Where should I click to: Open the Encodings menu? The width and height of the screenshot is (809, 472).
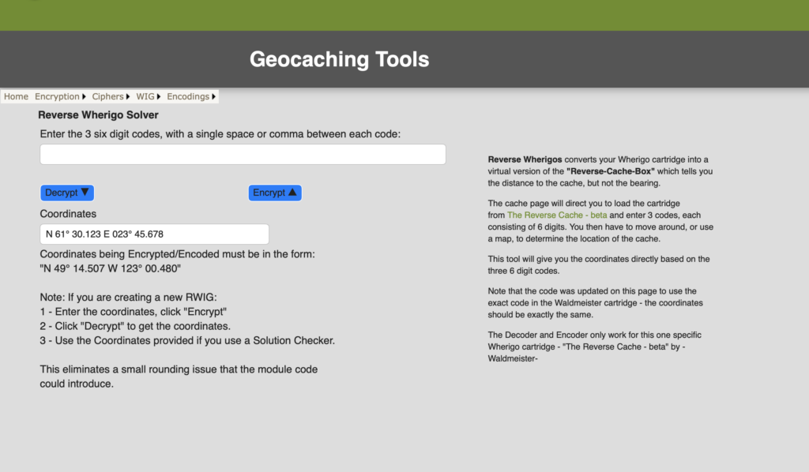coord(188,96)
